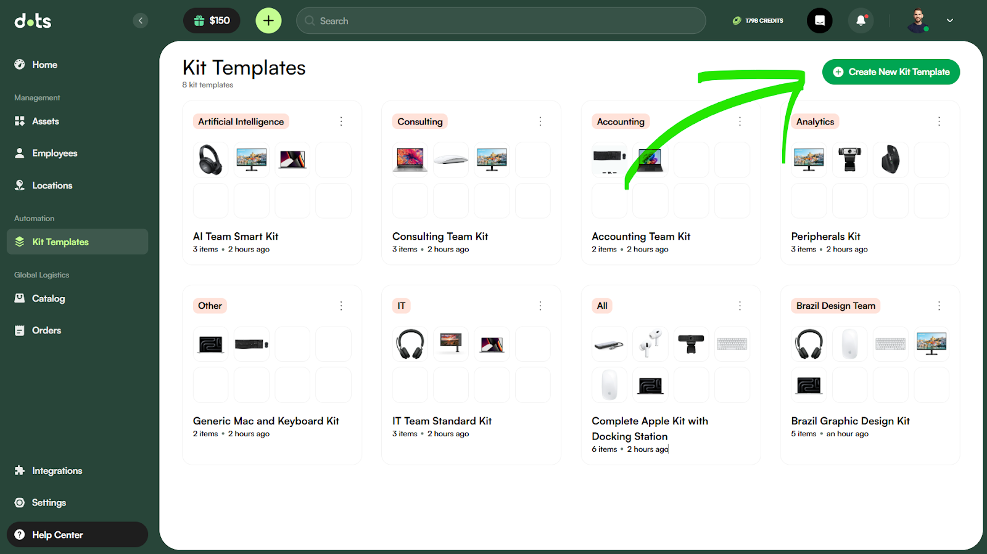The height and width of the screenshot is (554, 987).
Task: Select black mouse thumbnail in Peripherals Kit
Action: tap(891, 160)
